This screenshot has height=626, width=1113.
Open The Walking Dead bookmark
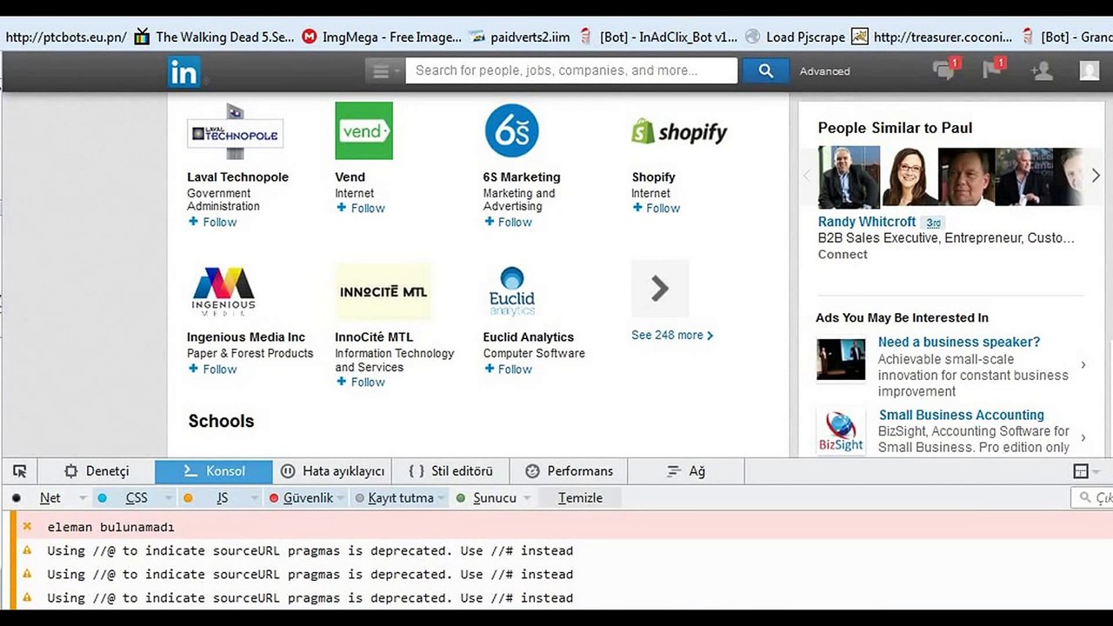[215, 37]
